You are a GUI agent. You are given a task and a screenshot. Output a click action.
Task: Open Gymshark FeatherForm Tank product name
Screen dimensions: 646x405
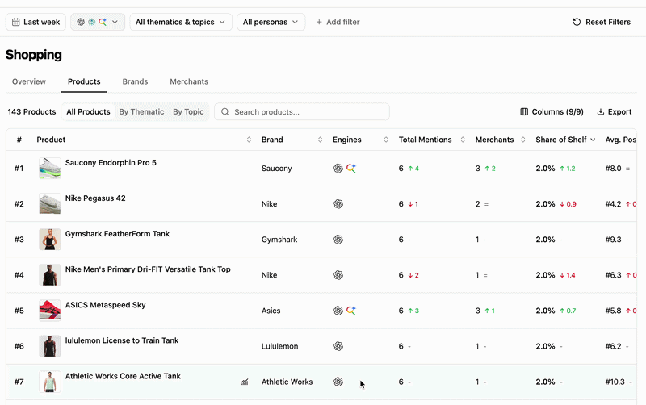tap(117, 234)
